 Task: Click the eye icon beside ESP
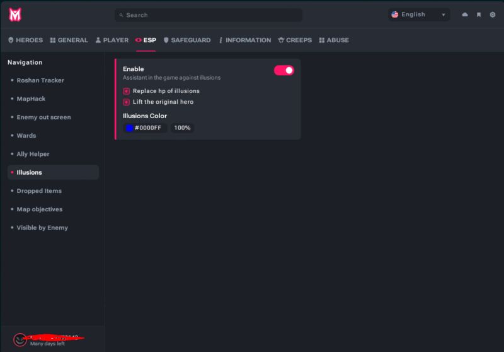(x=138, y=40)
